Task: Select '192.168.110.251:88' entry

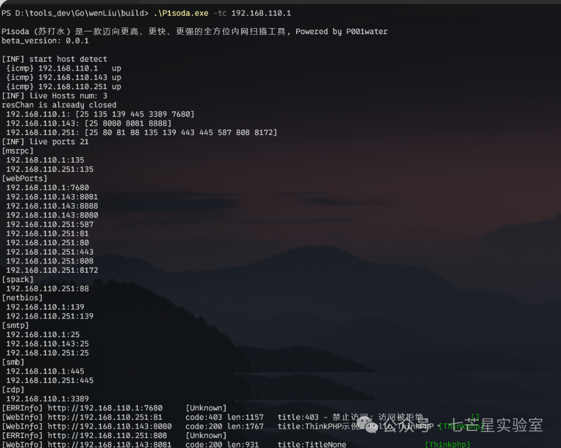Action: point(47,289)
